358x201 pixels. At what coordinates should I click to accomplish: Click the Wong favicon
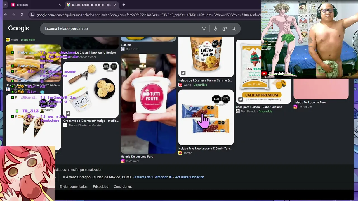click(x=180, y=85)
